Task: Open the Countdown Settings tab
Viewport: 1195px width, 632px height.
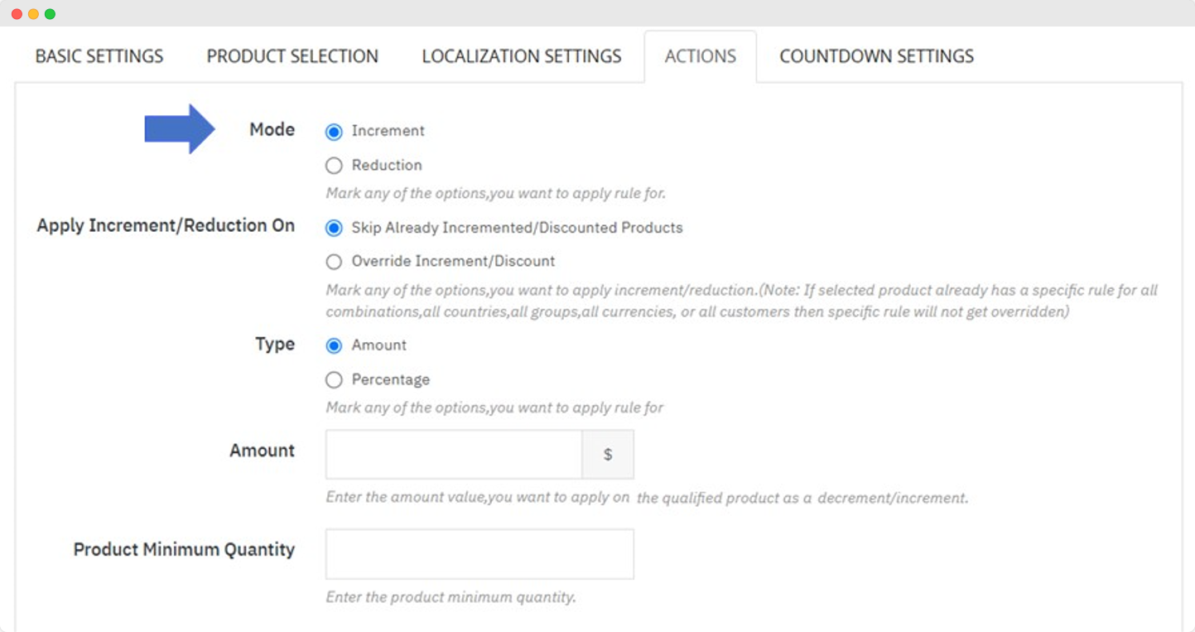Action: click(876, 56)
